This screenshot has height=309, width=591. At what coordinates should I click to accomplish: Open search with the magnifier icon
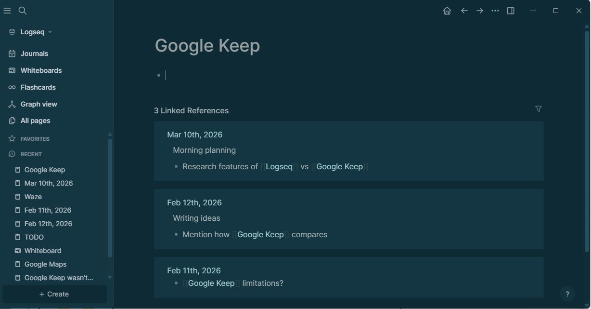coord(23,11)
